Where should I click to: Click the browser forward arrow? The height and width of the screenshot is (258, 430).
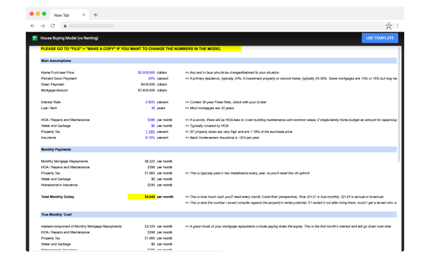pyautogui.click(x=42, y=26)
